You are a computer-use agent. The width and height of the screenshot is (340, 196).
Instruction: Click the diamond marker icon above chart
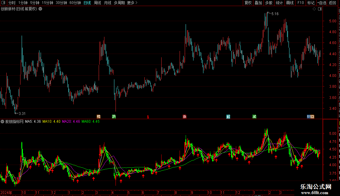314,9
